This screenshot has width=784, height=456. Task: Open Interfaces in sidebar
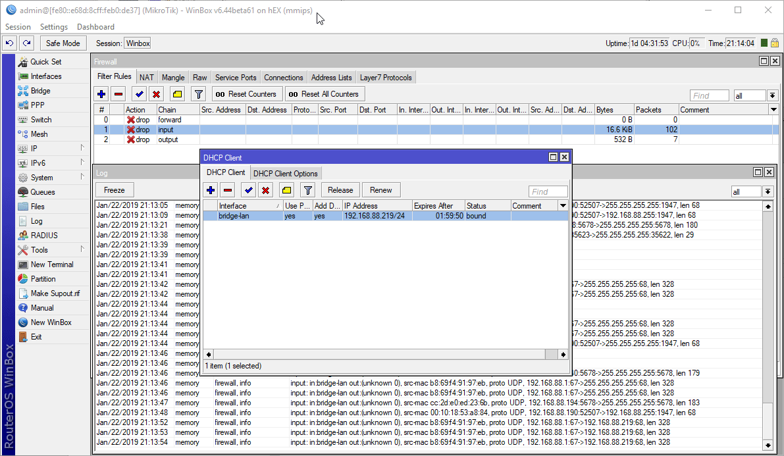(x=45, y=76)
